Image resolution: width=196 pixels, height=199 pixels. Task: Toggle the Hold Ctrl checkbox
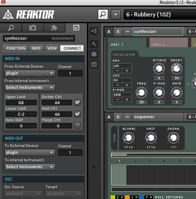77,114
